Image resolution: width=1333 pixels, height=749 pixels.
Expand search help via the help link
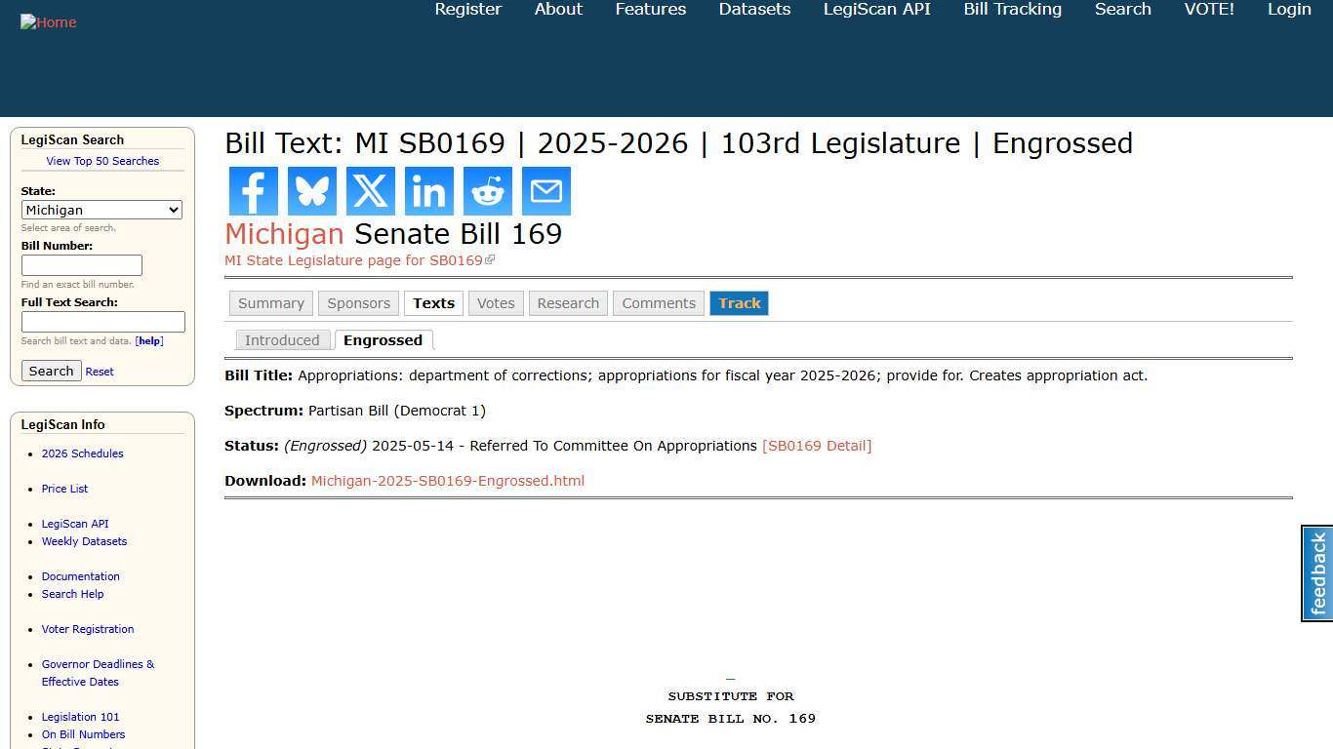148,340
